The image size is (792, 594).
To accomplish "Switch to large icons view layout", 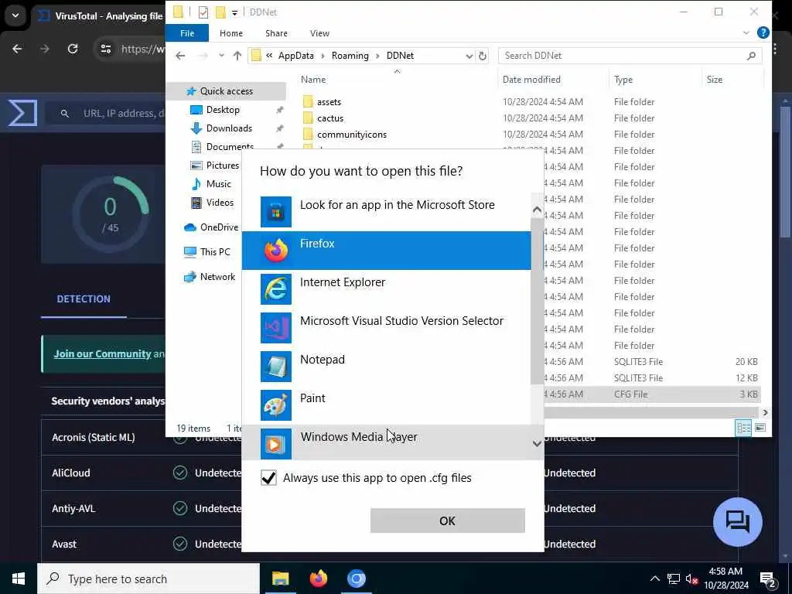I will coord(760,428).
